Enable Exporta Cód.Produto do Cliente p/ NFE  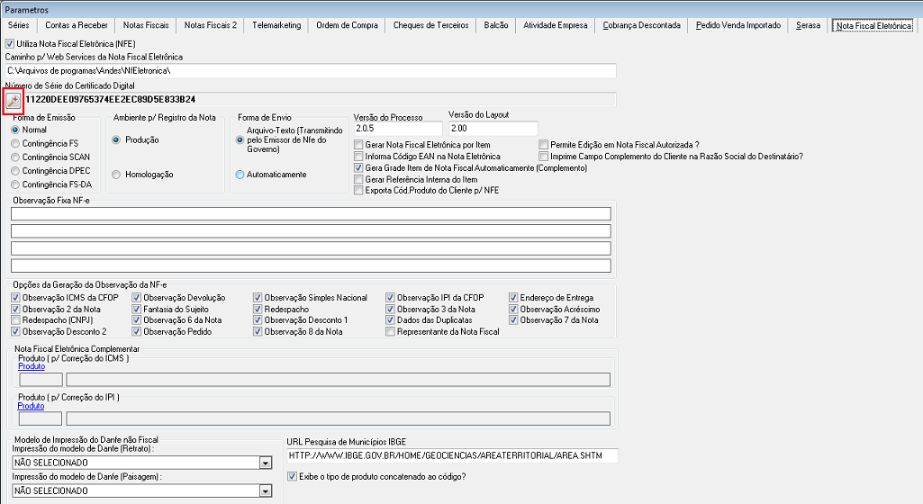358,191
